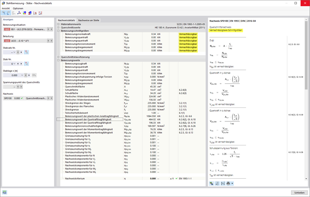
Task: Collapse the Bemessungsschnittgrößen section
Action: [x=58, y=31]
